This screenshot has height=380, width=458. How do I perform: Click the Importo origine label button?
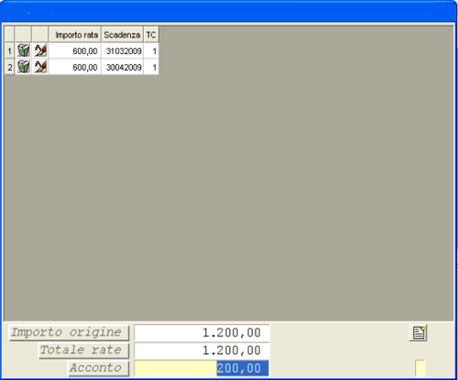point(69,332)
